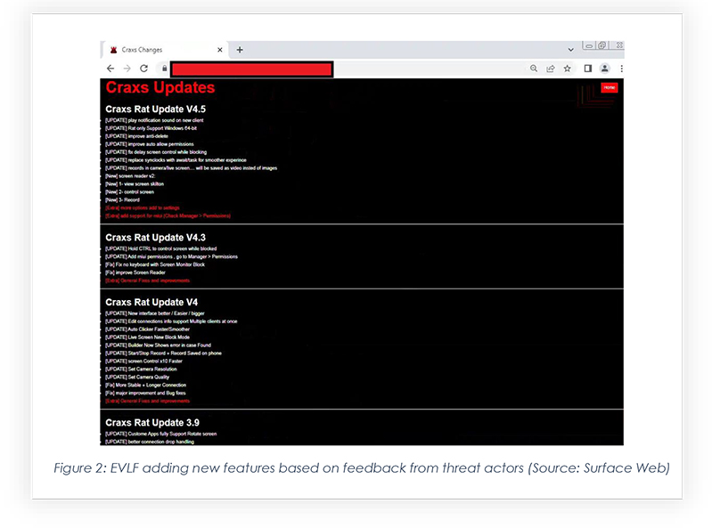Click the red Home button
This screenshot has height=528, width=712.
(609, 87)
